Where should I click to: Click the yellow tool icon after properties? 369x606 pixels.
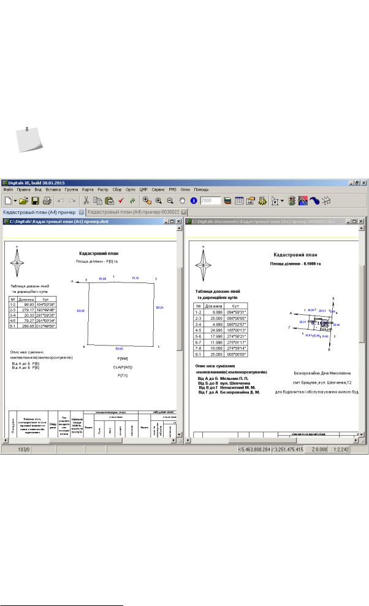[x=262, y=200]
